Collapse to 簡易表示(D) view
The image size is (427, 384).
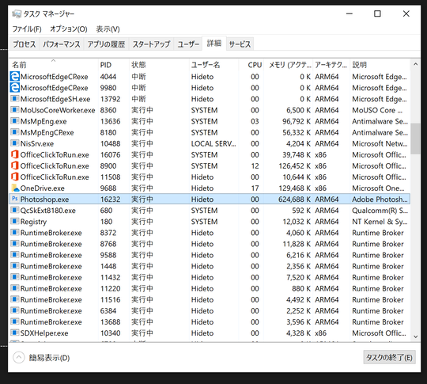(x=41, y=358)
